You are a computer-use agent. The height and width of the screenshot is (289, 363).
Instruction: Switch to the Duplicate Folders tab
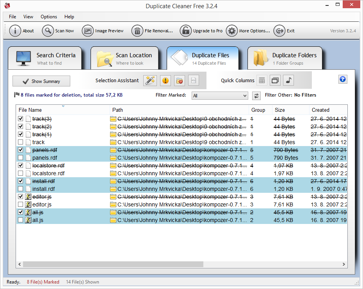[285, 58]
